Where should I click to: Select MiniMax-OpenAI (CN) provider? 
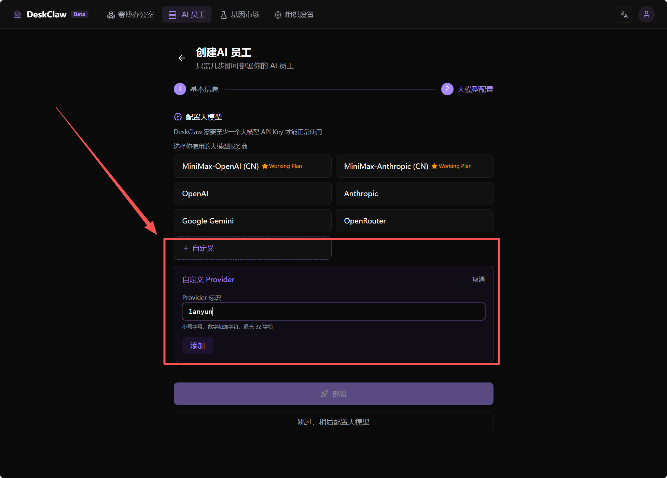[x=252, y=166]
